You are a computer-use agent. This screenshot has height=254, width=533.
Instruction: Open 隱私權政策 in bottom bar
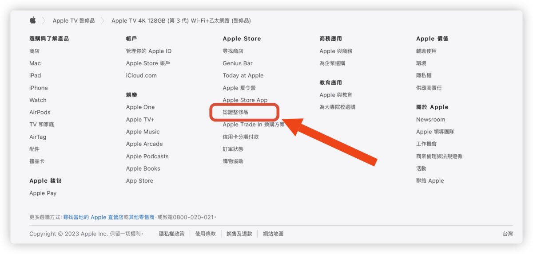click(171, 234)
